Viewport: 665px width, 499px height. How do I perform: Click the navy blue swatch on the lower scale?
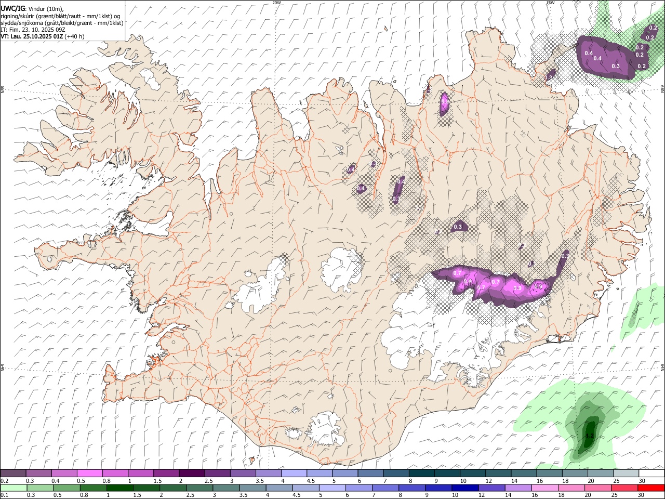(x=464, y=488)
